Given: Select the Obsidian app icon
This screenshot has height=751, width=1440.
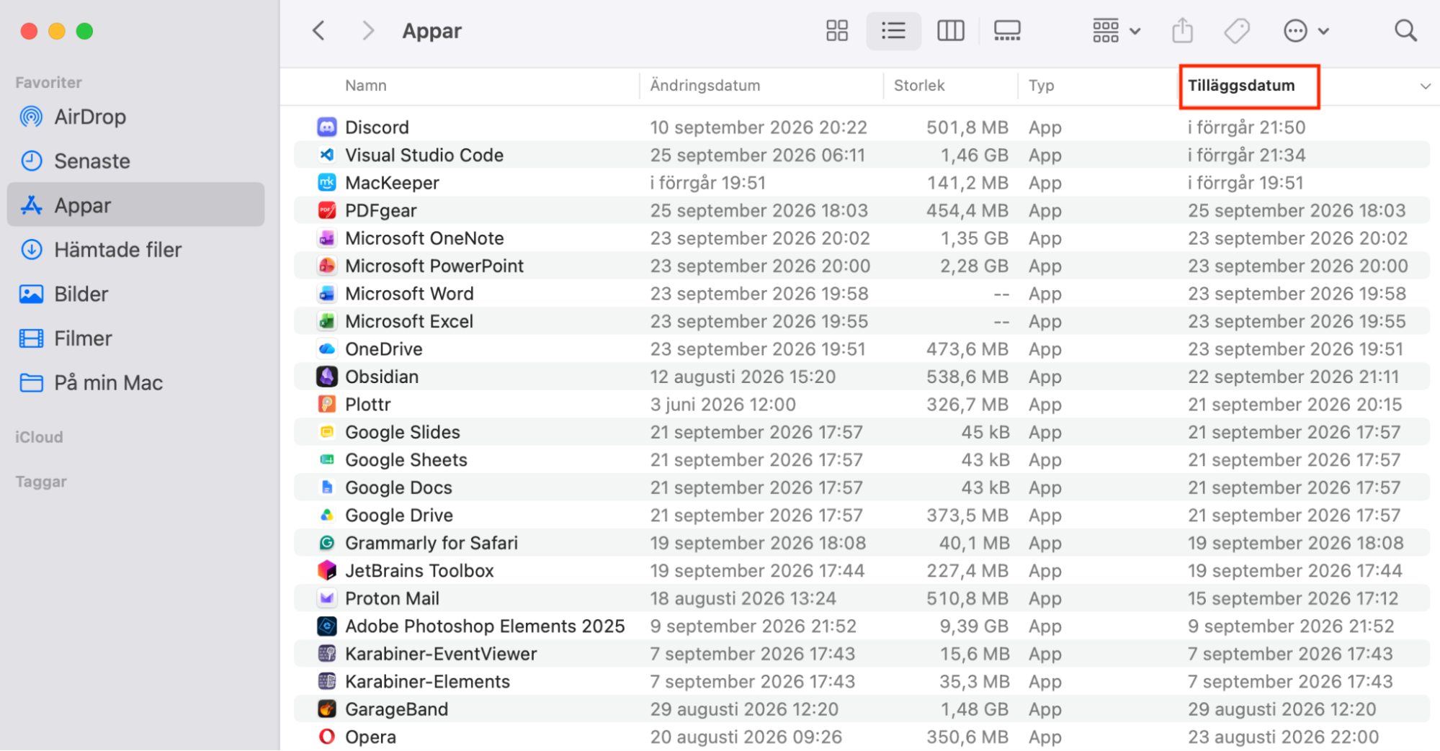Looking at the screenshot, I should click(327, 377).
